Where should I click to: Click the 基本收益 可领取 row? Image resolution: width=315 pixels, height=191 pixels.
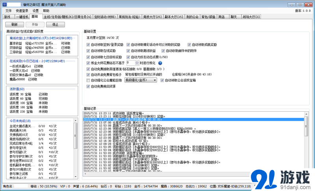pos(40,43)
